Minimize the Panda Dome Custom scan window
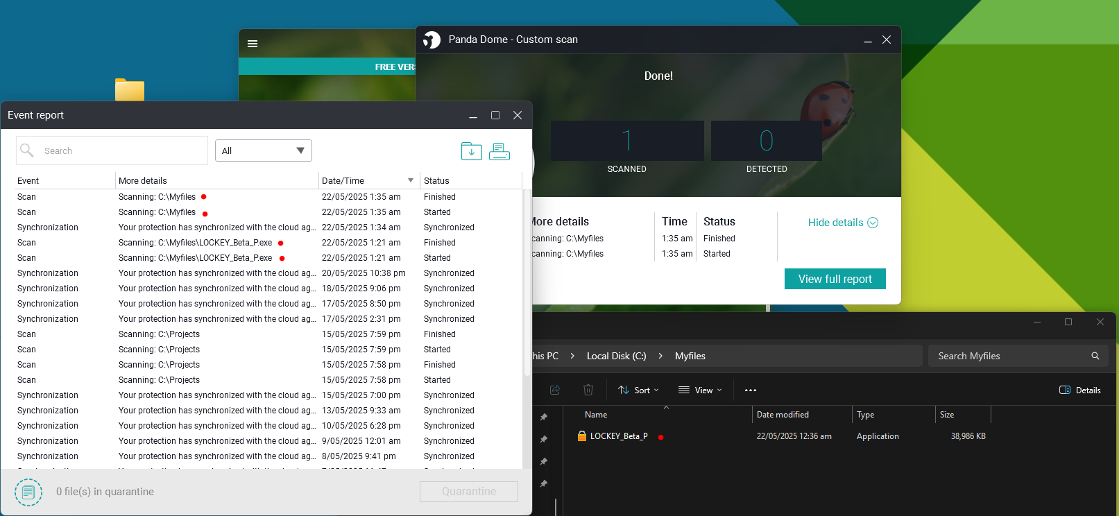Screen dimensions: 1119x516 click(867, 40)
